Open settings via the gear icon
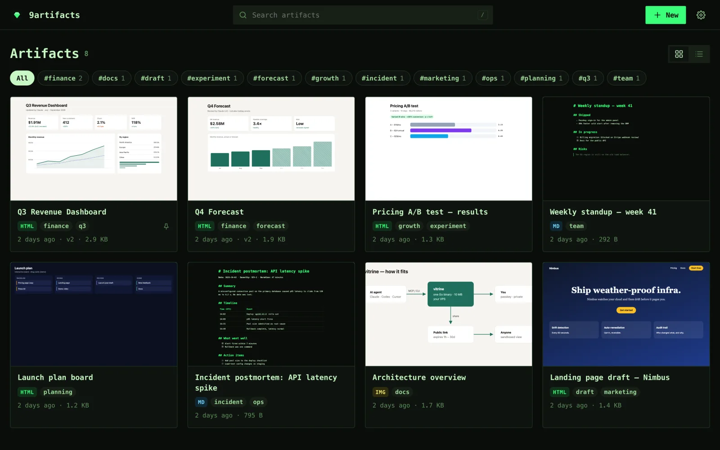The image size is (720, 450). click(701, 15)
